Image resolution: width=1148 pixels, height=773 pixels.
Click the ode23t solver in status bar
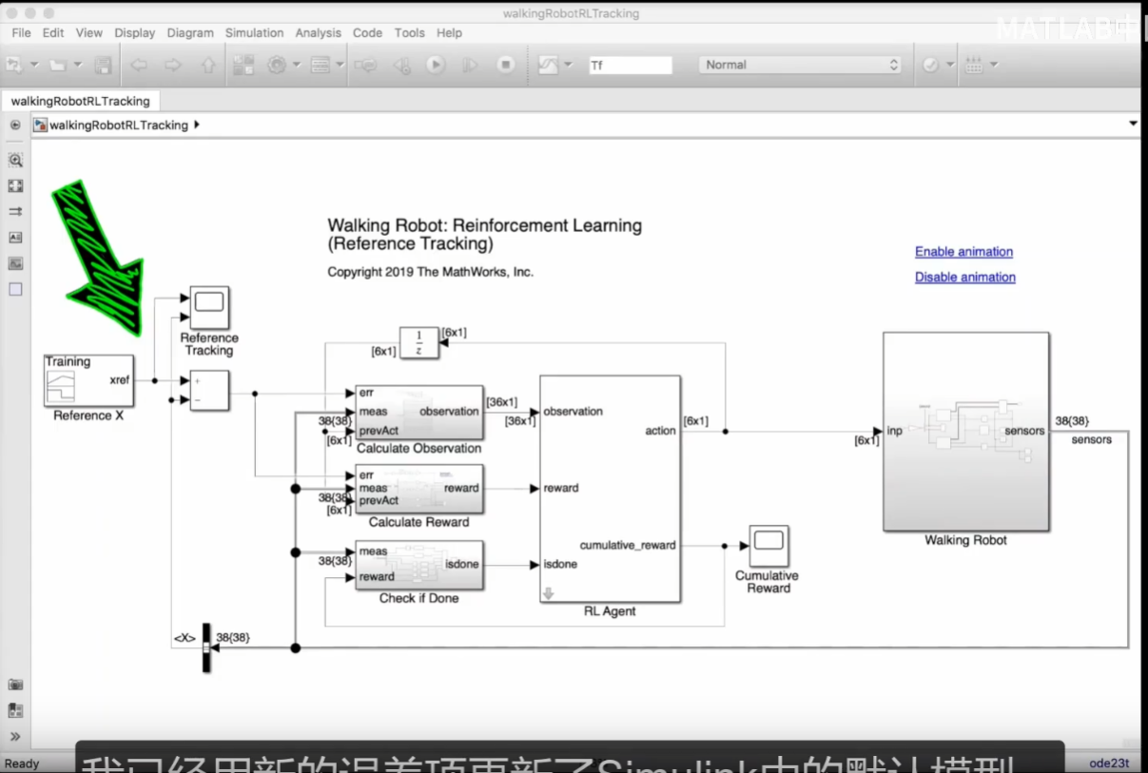(x=1108, y=763)
